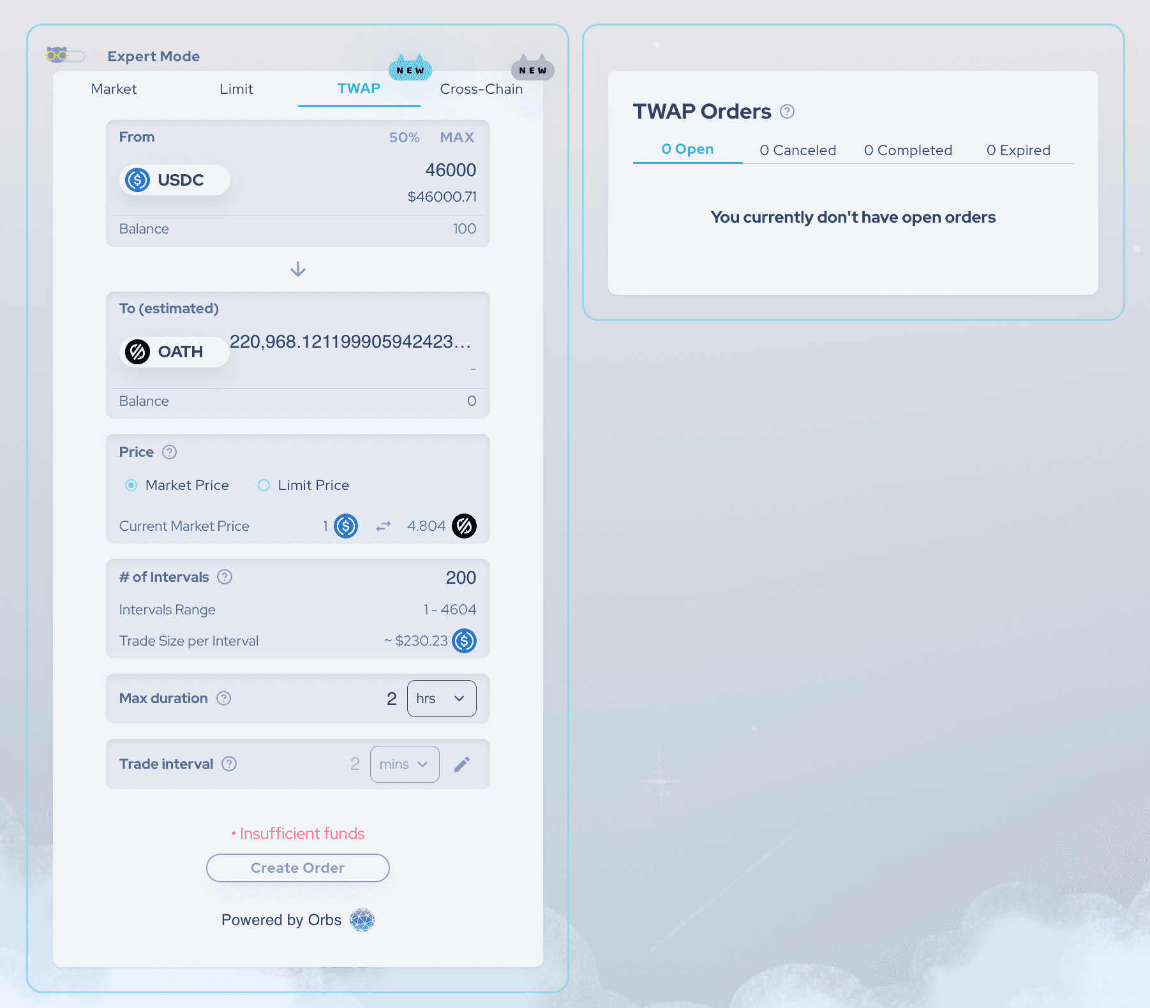
Task: Click OATH icon in Current Market Price row
Action: click(x=465, y=526)
